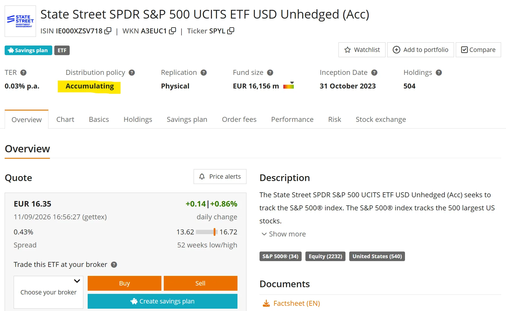Click the orange Buy button
The image size is (506, 311).
pyautogui.click(x=125, y=283)
